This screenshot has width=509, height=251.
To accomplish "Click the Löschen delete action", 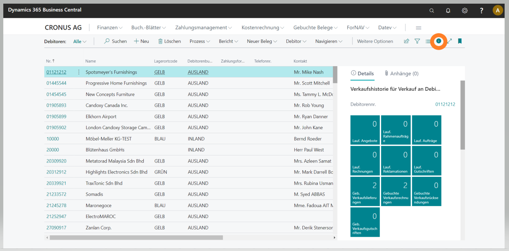I will [169, 41].
